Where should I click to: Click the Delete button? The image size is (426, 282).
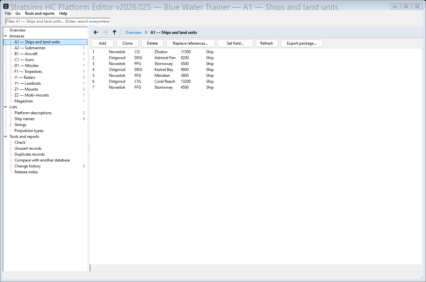(153, 43)
